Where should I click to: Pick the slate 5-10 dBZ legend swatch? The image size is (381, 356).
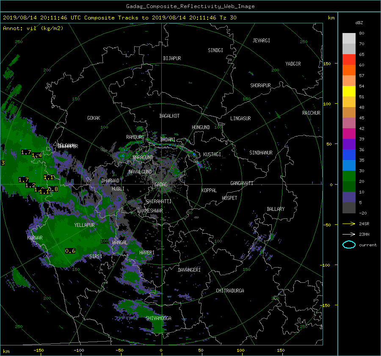pos(349,197)
